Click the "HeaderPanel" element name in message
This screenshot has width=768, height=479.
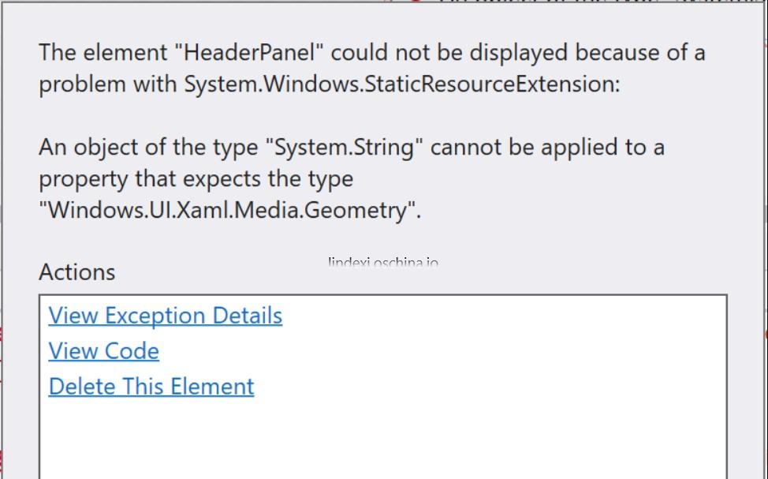pos(249,52)
